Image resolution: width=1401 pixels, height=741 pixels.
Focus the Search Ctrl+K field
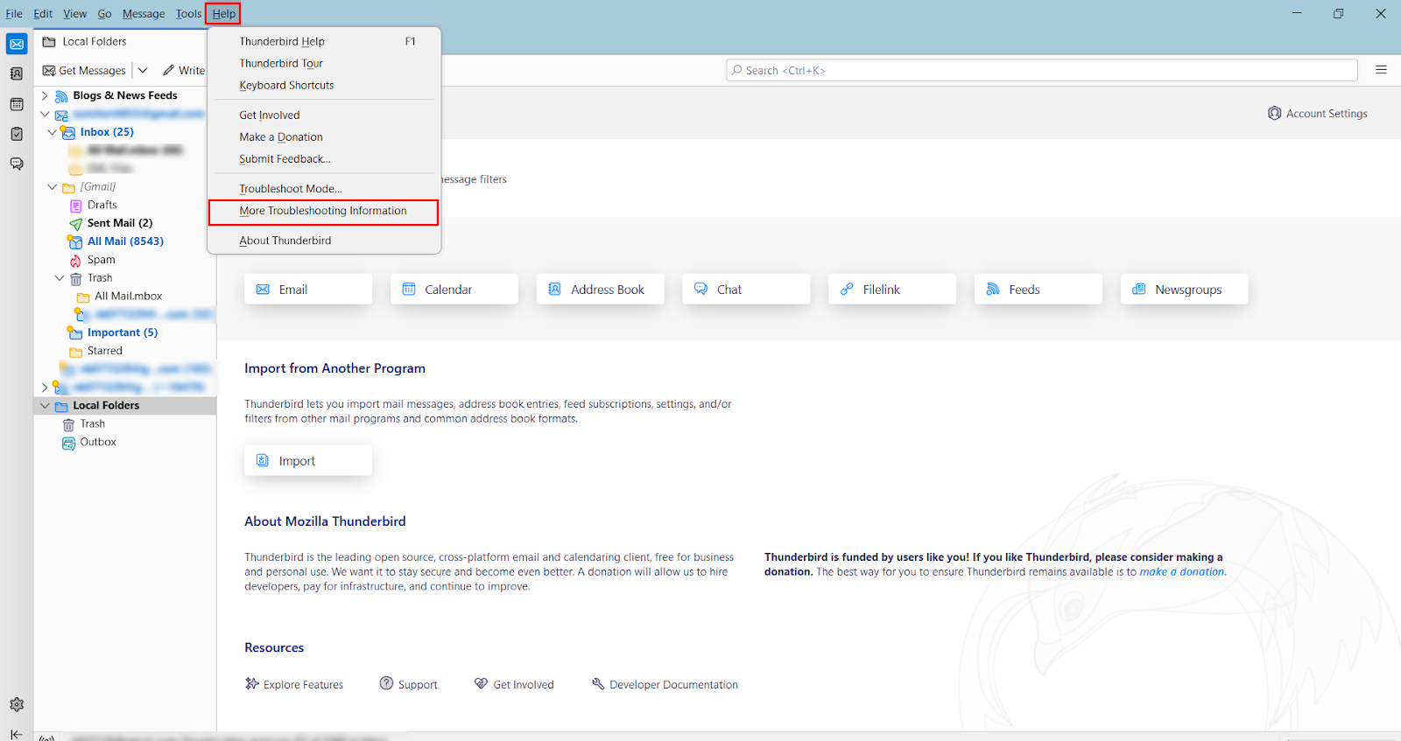point(1042,70)
